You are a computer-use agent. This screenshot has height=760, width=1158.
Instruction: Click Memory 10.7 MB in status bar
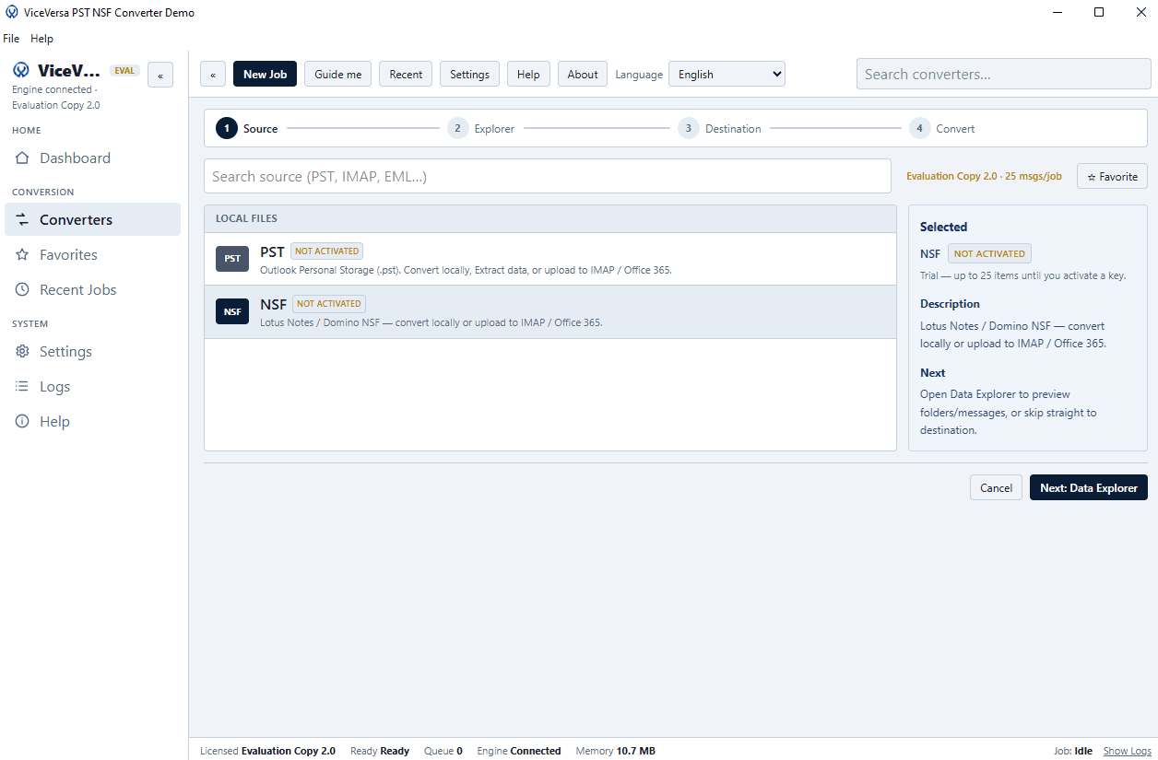[615, 751]
